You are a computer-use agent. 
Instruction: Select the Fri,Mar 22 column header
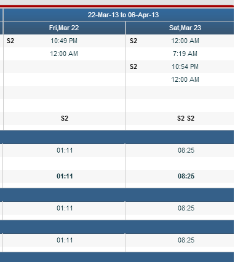click(64, 28)
